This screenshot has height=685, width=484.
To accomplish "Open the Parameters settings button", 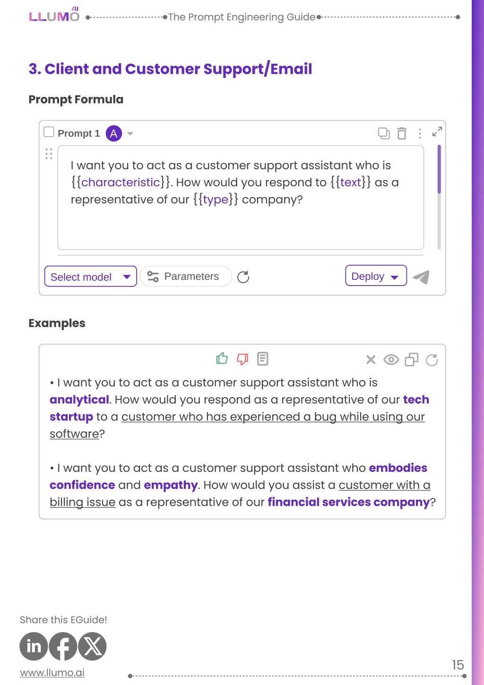I will [x=185, y=277].
